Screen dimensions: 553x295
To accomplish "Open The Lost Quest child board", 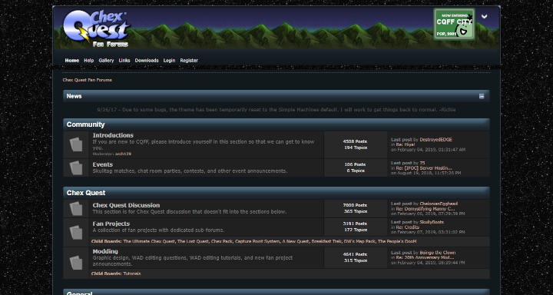I will pyautogui.click(x=193, y=241).
